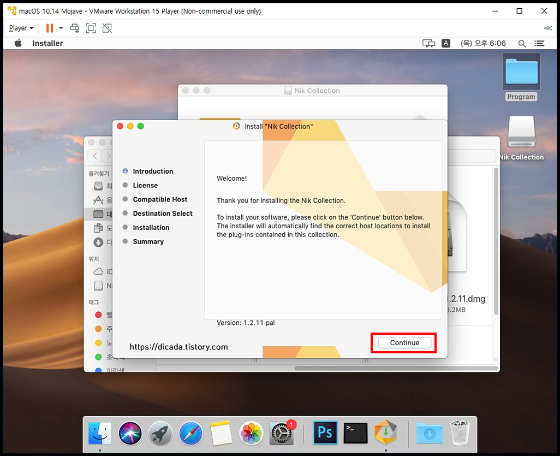Open Terminal from the Dock

tap(355, 433)
